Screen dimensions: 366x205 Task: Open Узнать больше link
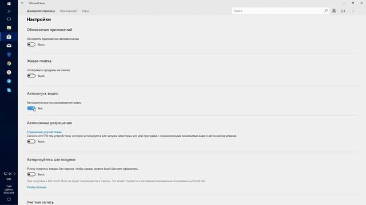(x=37, y=187)
